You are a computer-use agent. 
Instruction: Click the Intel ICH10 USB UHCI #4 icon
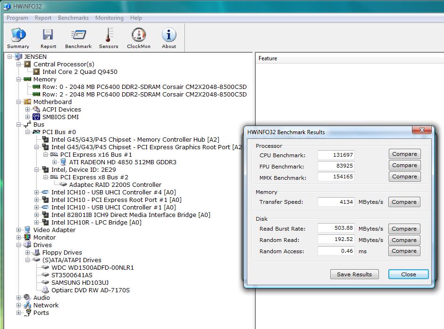tap(45, 192)
